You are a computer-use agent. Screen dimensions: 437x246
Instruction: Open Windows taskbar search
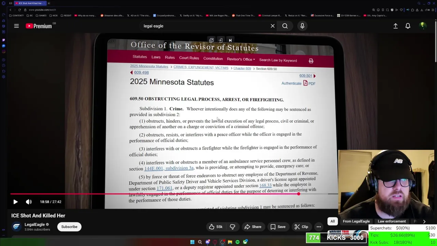tap(200, 242)
